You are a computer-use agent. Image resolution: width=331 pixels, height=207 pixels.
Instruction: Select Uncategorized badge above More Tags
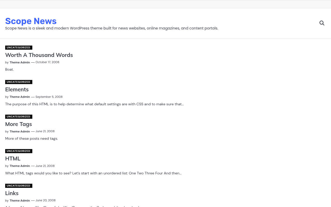click(19, 117)
